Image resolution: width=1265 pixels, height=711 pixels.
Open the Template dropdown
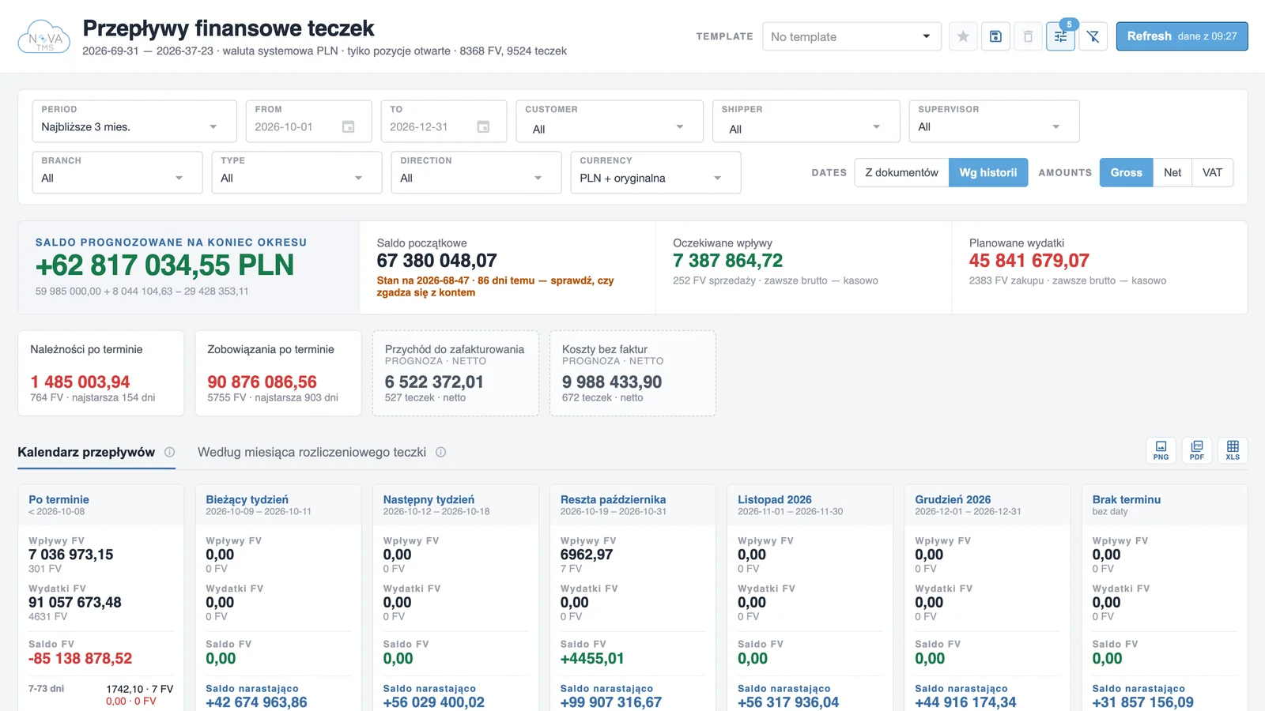point(852,36)
